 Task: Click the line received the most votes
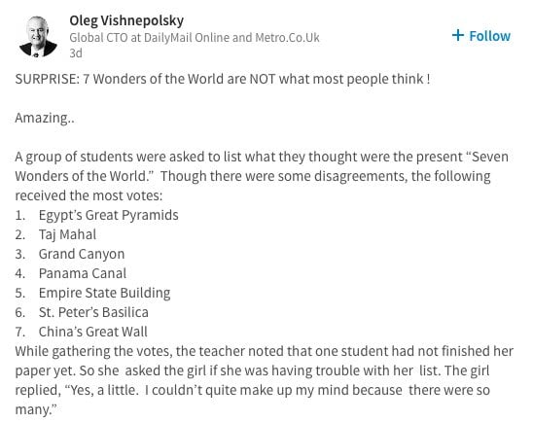[89, 195]
